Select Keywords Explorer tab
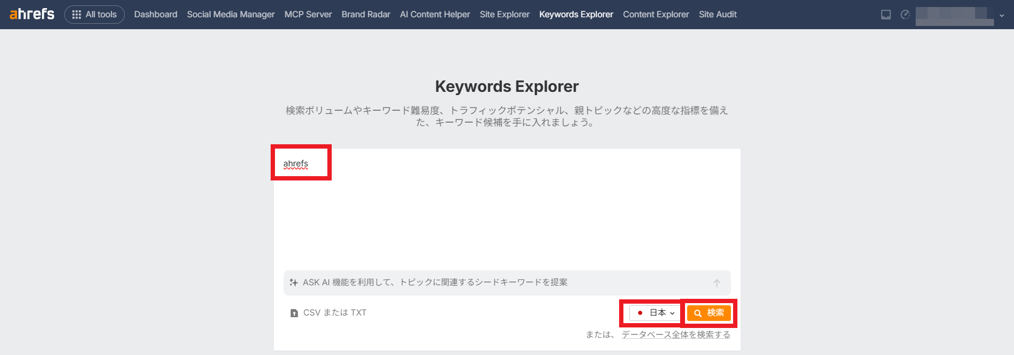1014x355 pixels. point(576,15)
